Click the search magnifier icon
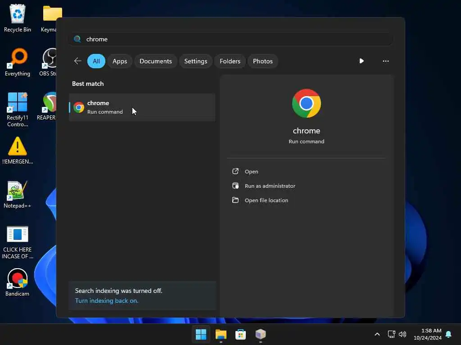Viewport: 461px width, 345px height. click(77, 39)
